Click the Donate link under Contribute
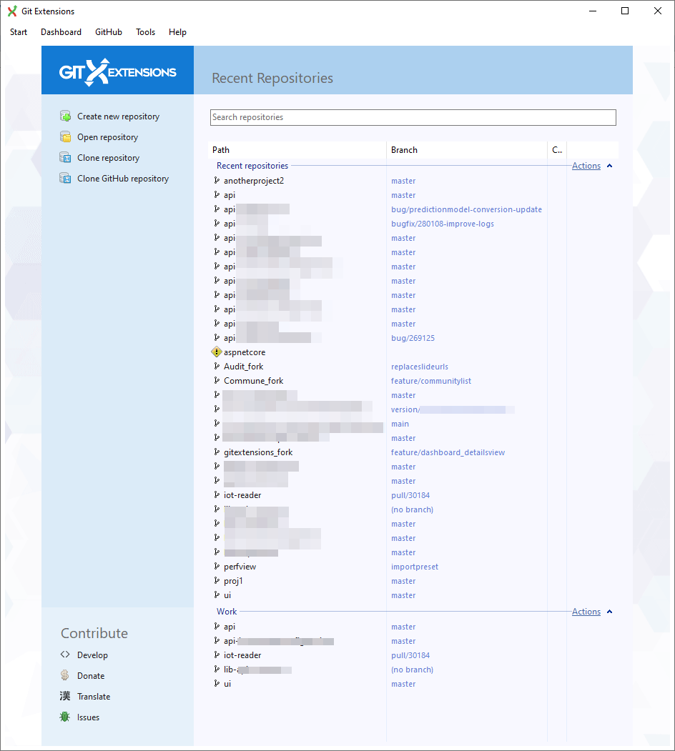 tap(91, 676)
